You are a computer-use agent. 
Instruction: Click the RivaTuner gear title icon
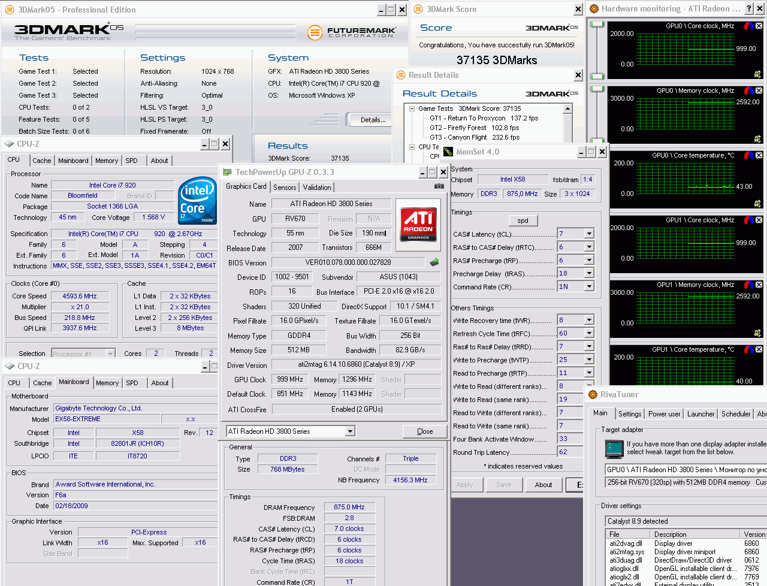(593, 394)
